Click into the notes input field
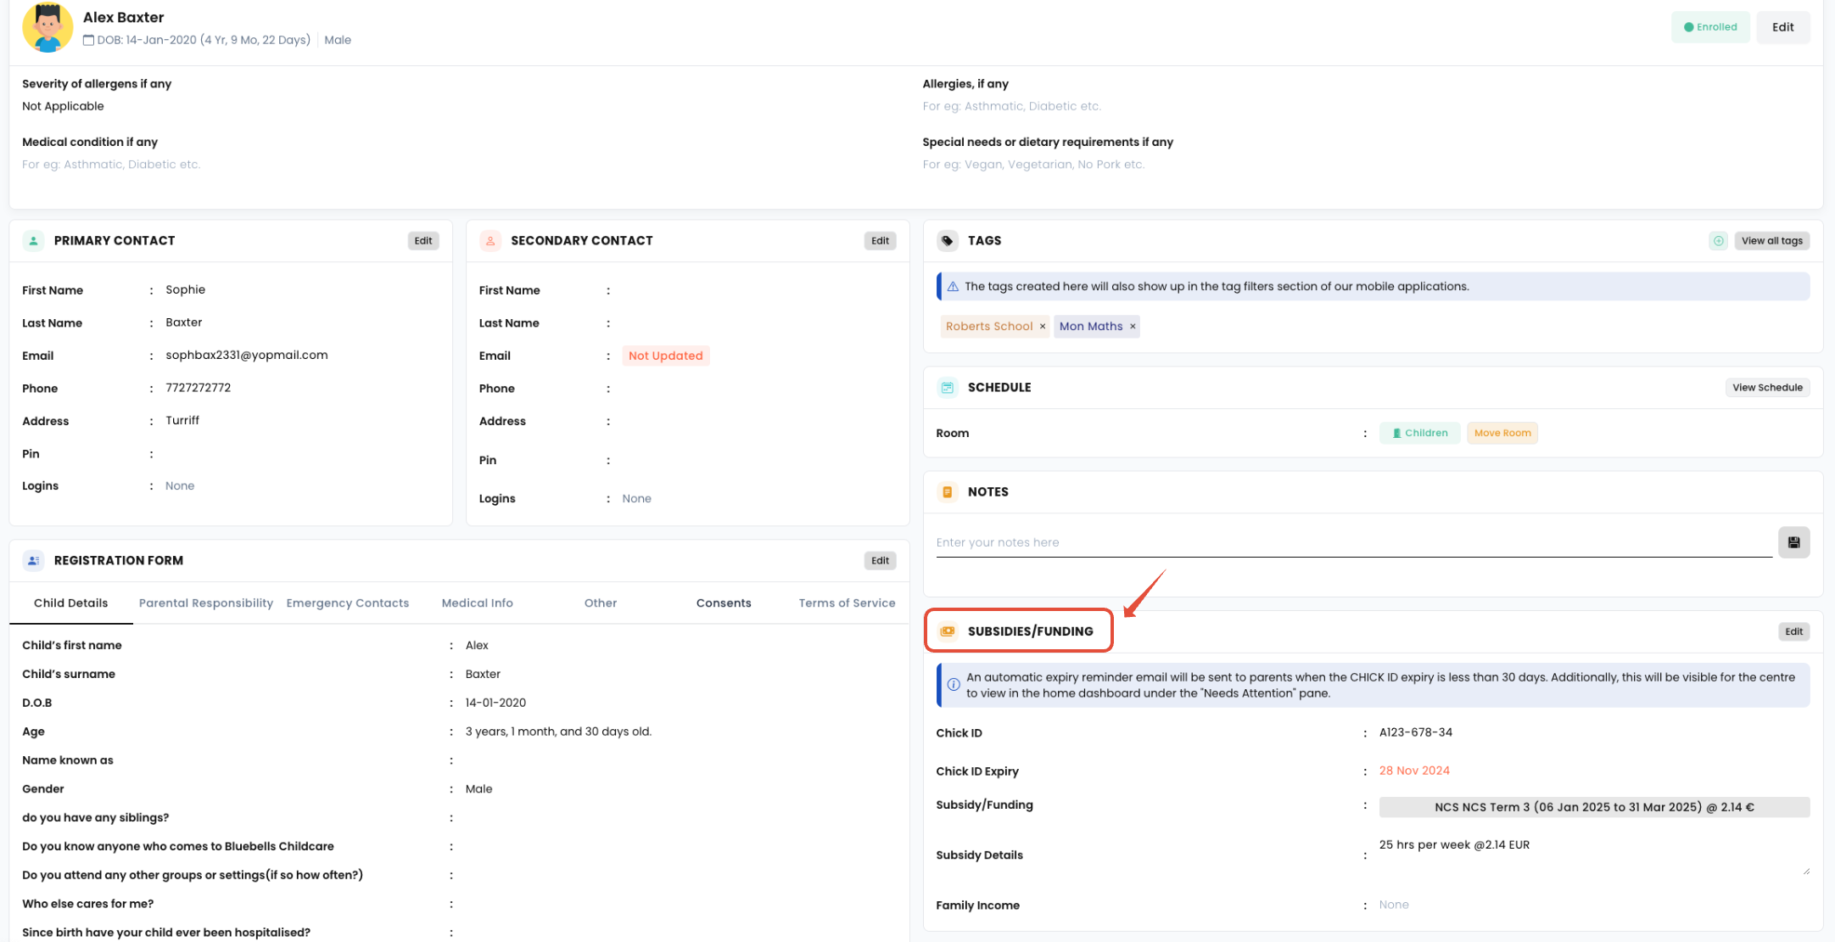Image resolution: width=1835 pixels, height=942 pixels. pos(1352,543)
